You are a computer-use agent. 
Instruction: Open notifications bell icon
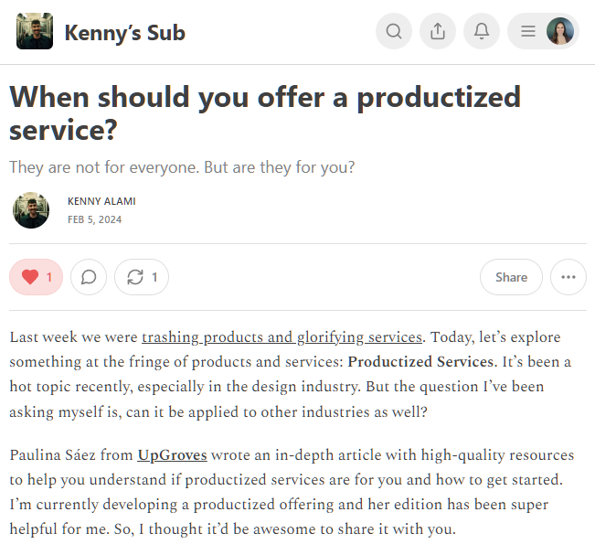tap(482, 32)
